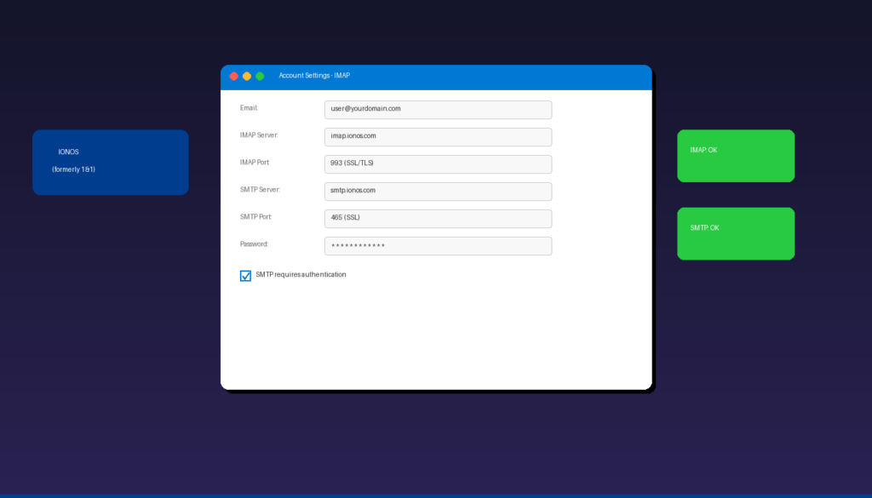Click the green zoom circle in title bar

pos(258,76)
